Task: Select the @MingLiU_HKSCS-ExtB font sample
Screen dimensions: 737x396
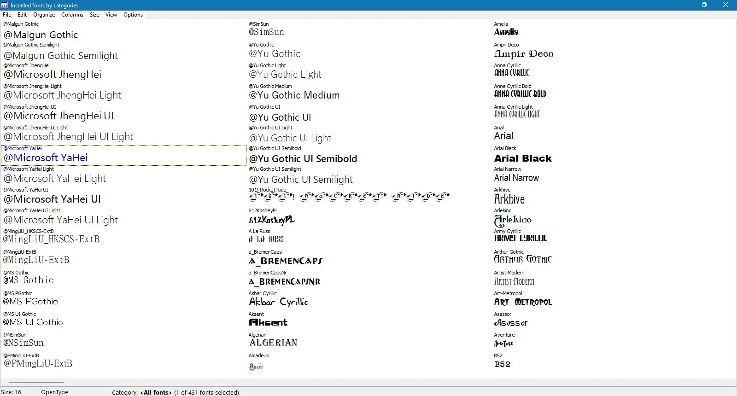Action: (51, 239)
